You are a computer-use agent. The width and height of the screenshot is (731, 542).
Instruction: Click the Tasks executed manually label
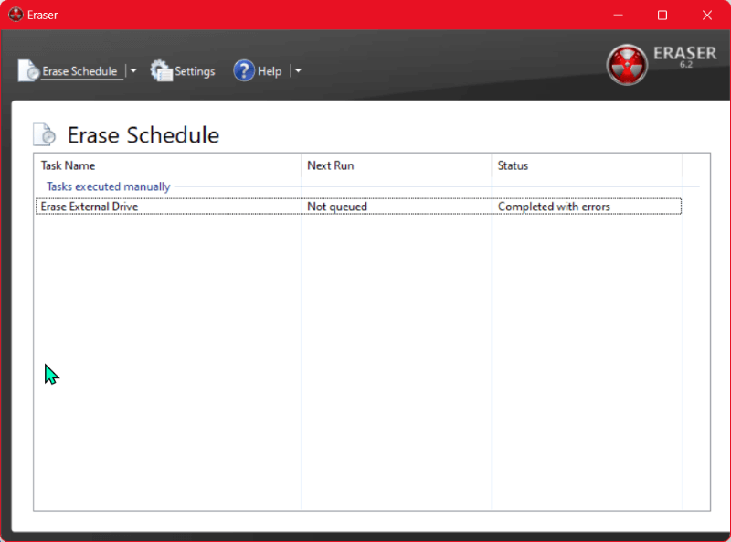[x=107, y=186]
